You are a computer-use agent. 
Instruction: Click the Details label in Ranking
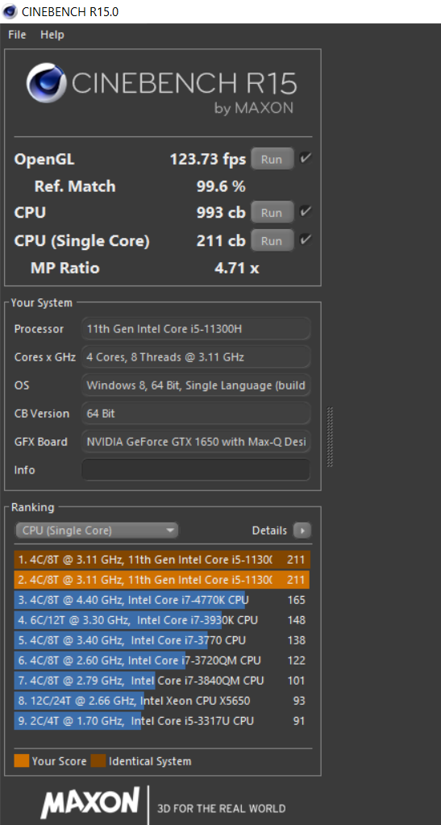click(269, 531)
